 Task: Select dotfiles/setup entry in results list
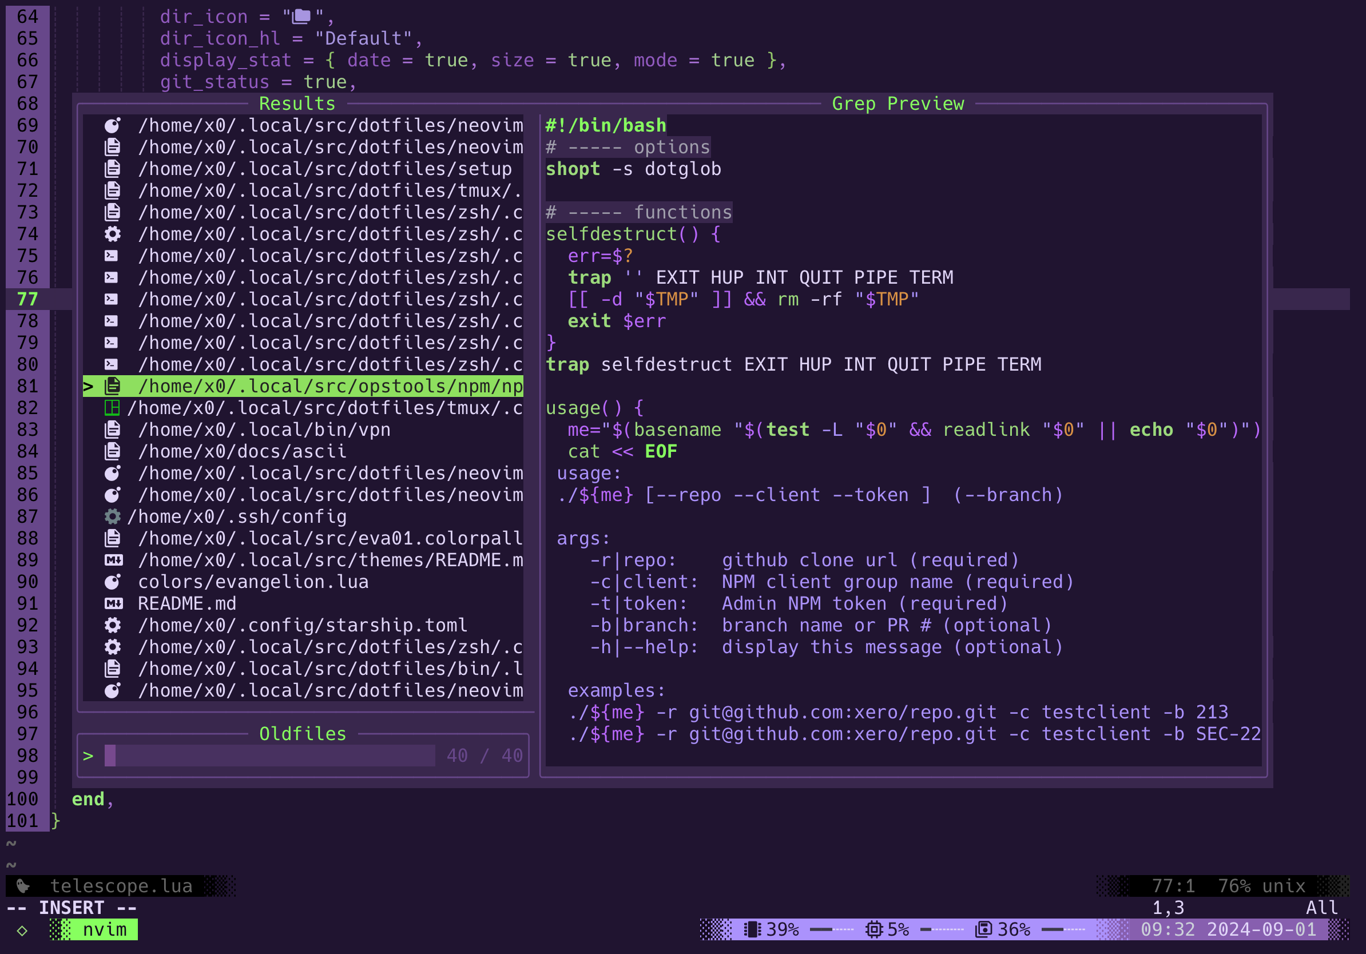324,169
